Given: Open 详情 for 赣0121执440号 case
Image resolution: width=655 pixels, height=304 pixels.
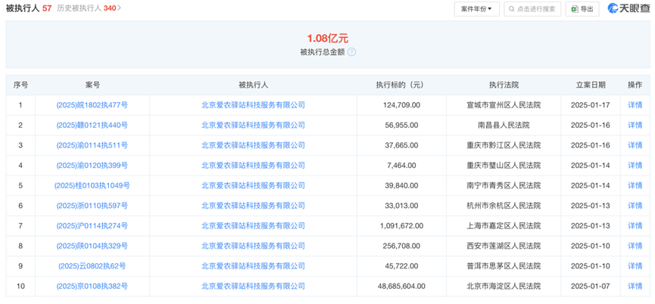Looking at the screenshot, I should click(x=635, y=125).
